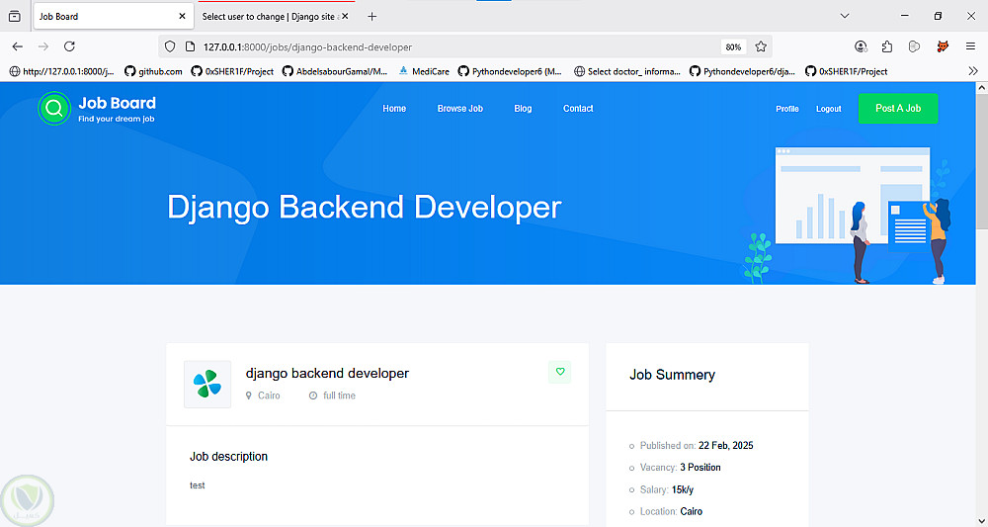Close the Job Board tab
The height and width of the screenshot is (527, 988).
(x=182, y=17)
